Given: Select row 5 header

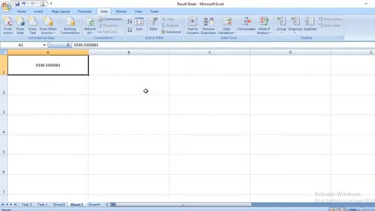Looking at the screenshot, I should (x=4, y=145).
